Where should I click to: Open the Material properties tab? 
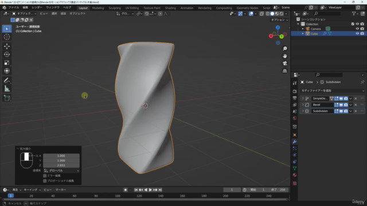click(295, 175)
